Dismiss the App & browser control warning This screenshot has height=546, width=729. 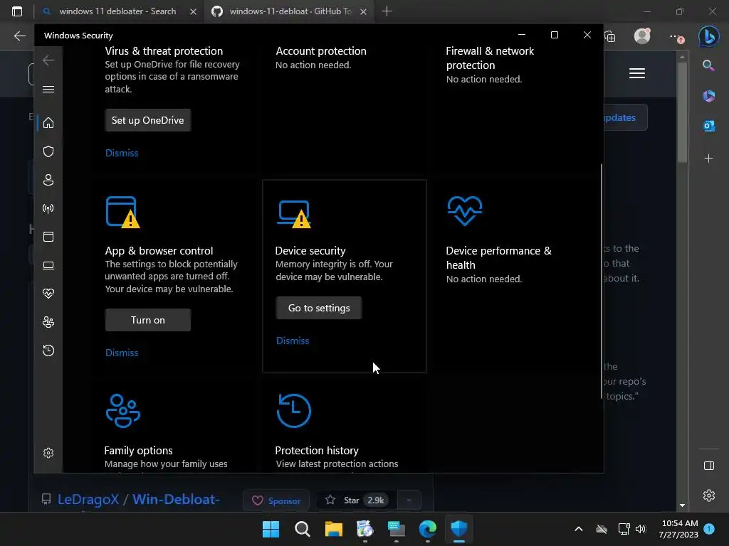(122, 353)
